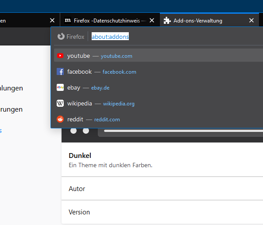Click the wikipedia.org URL text
Viewport: 263px width, 225px height.
tap(119, 104)
